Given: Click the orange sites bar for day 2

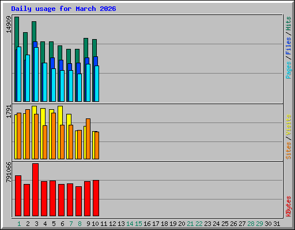Looking at the screenshot, I should (x=28, y=134).
